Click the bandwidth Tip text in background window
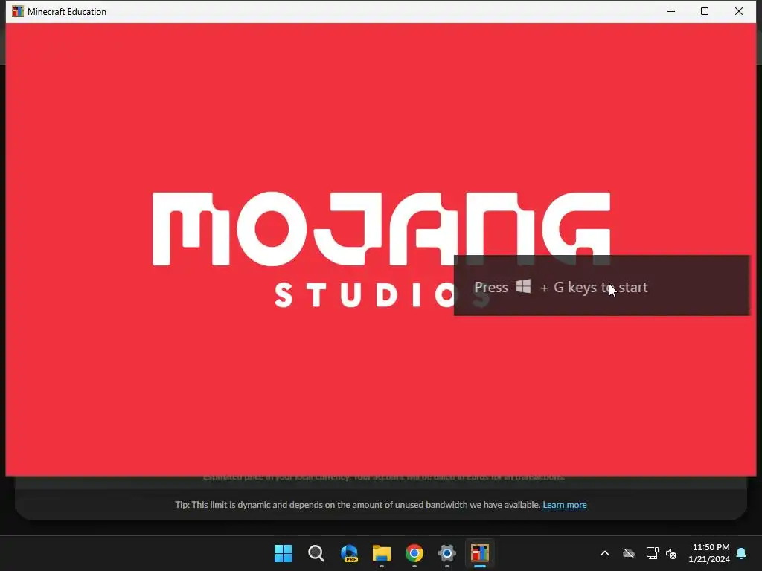 click(358, 505)
